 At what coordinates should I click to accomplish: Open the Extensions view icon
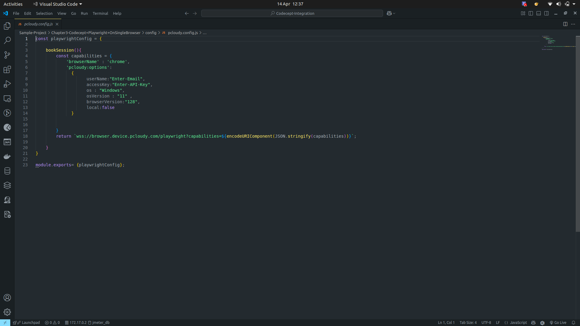[x=7, y=69]
